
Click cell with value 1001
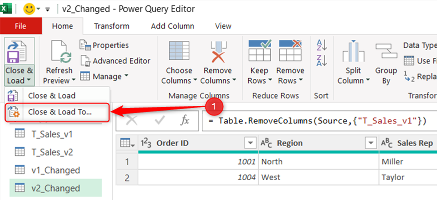198,161
